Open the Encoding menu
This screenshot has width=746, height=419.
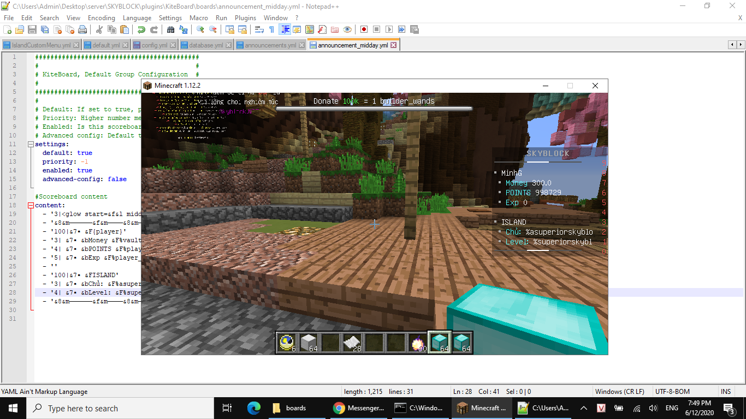[x=102, y=18]
